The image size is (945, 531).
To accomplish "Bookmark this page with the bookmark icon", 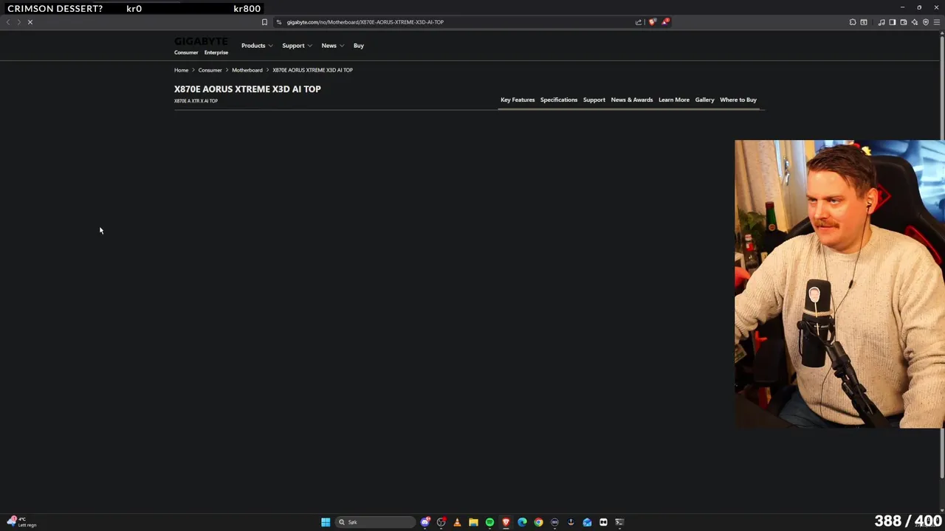I will (x=264, y=22).
